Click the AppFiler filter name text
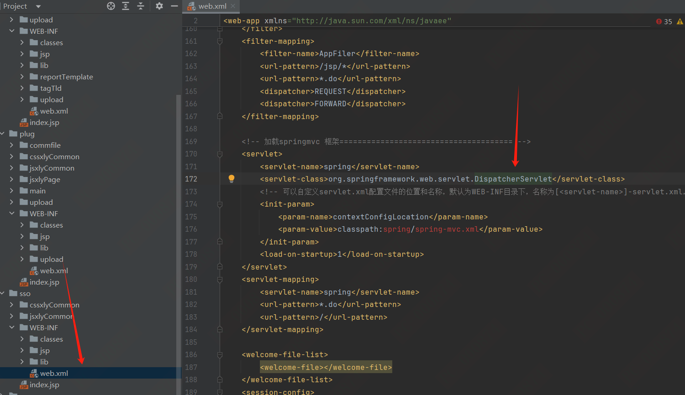 (337, 53)
